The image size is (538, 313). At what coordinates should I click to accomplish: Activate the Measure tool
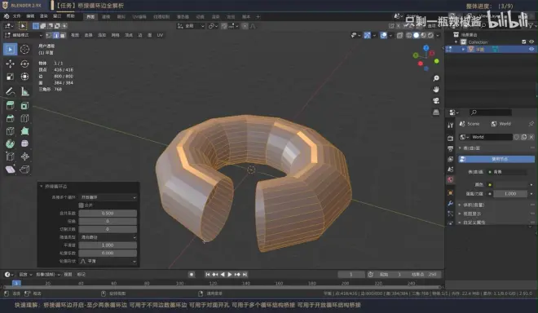(24, 91)
